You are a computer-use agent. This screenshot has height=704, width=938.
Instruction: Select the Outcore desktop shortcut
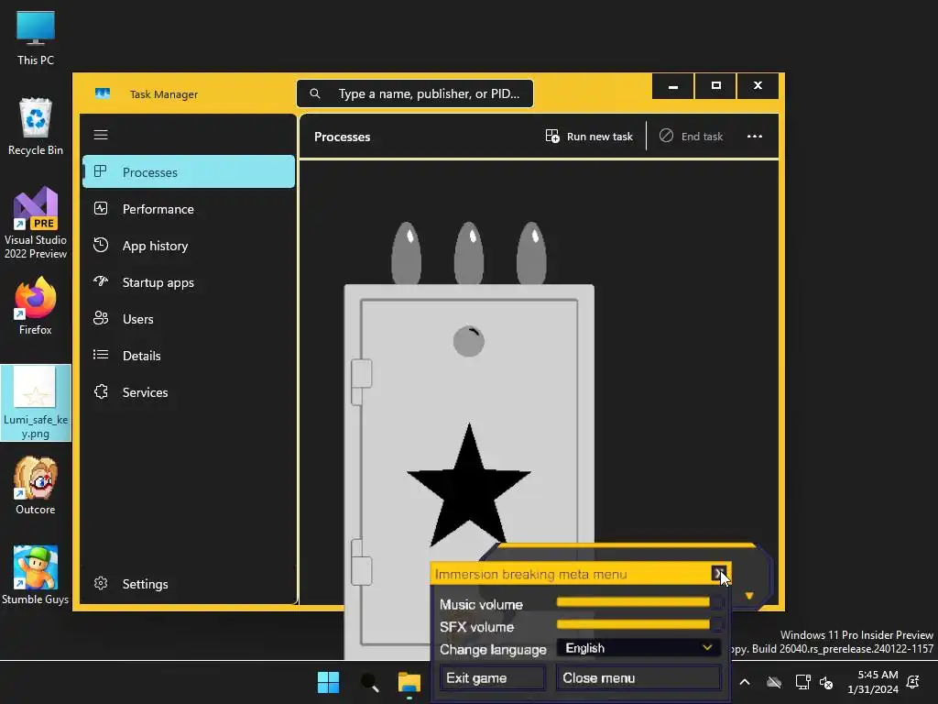(x=36, y=486)
